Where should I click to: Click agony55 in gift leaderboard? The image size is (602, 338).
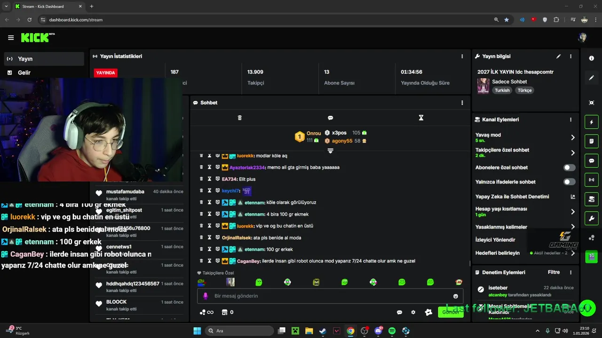(x=342, y=141)
